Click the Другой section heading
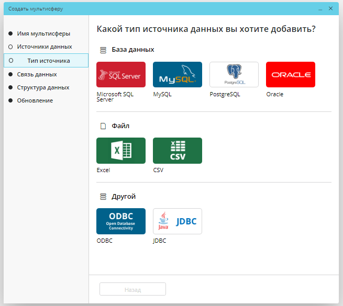This screenshot has height=306, width=343. [x=124, y=197]
